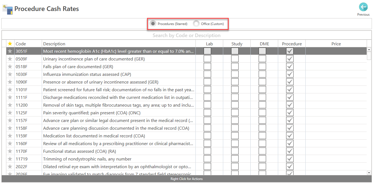Check DME box for 2022F row

click(262, 167)
